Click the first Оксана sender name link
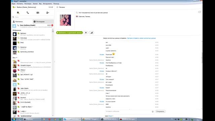Image resolution: width=215 pixels, height=121 pixels. coord(102,54)
